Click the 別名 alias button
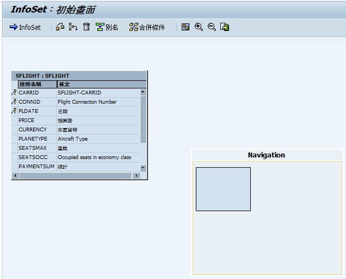Screen dimensions: 346x279 [107, 27]
